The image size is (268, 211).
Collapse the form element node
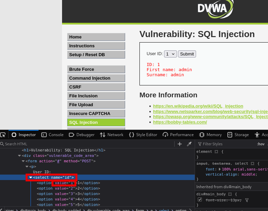23,161
